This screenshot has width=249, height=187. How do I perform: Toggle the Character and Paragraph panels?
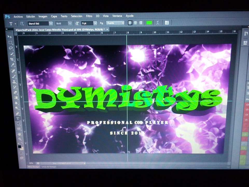[x=167, y=23]
